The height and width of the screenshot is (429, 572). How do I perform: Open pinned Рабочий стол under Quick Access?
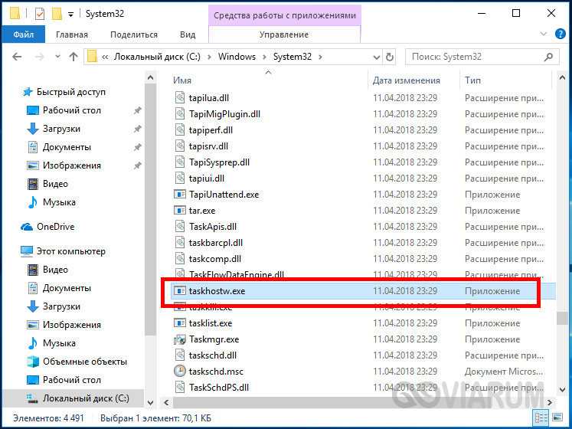click(71, 110)
